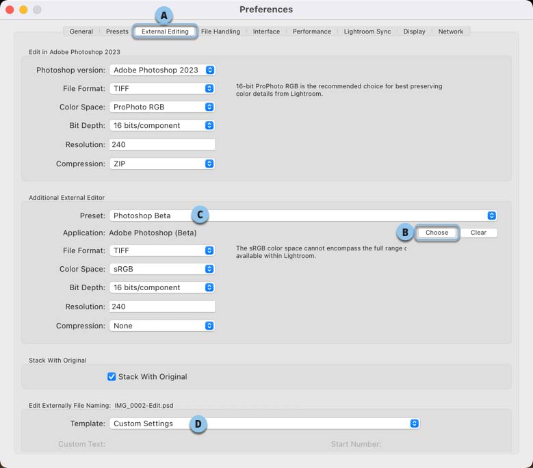Select the File Handling tab

(220, 31)
